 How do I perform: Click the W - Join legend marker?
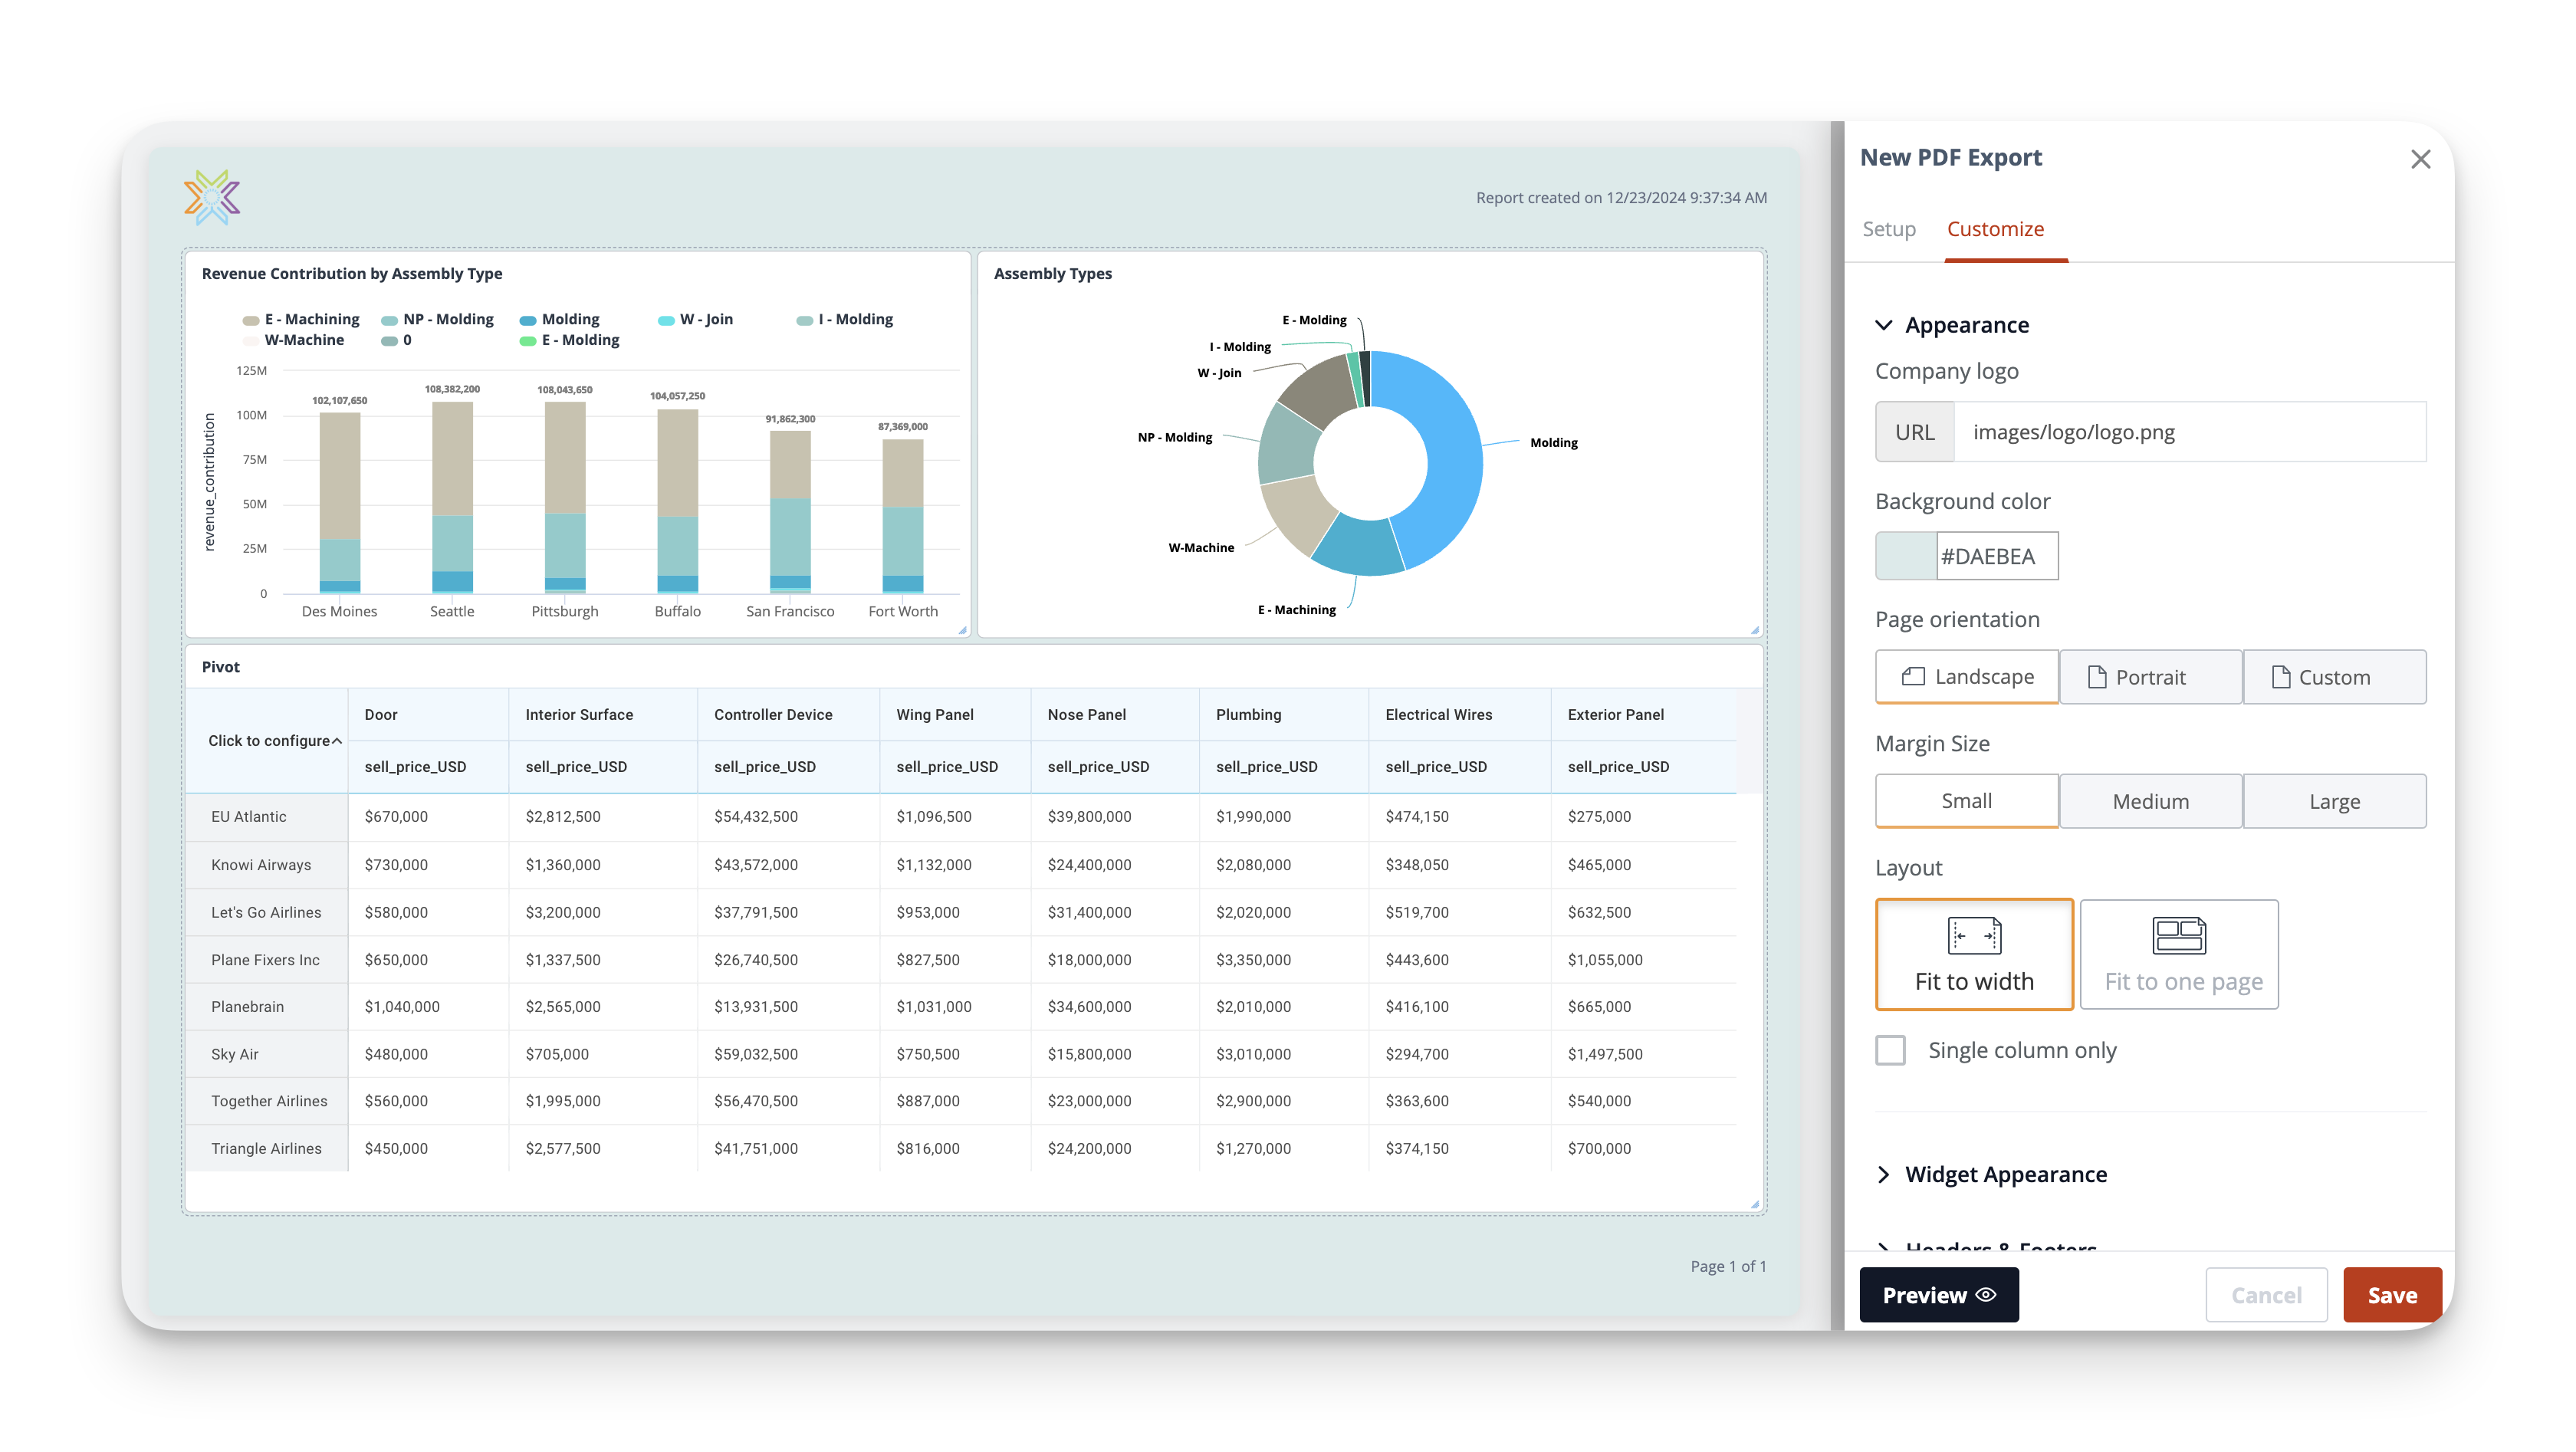(x=666, y=320)
